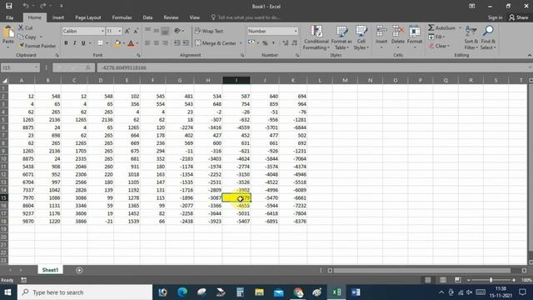Screen dimensions: 533x300
Task: Apply yellow fill color bucket
Action: [117, 43]
